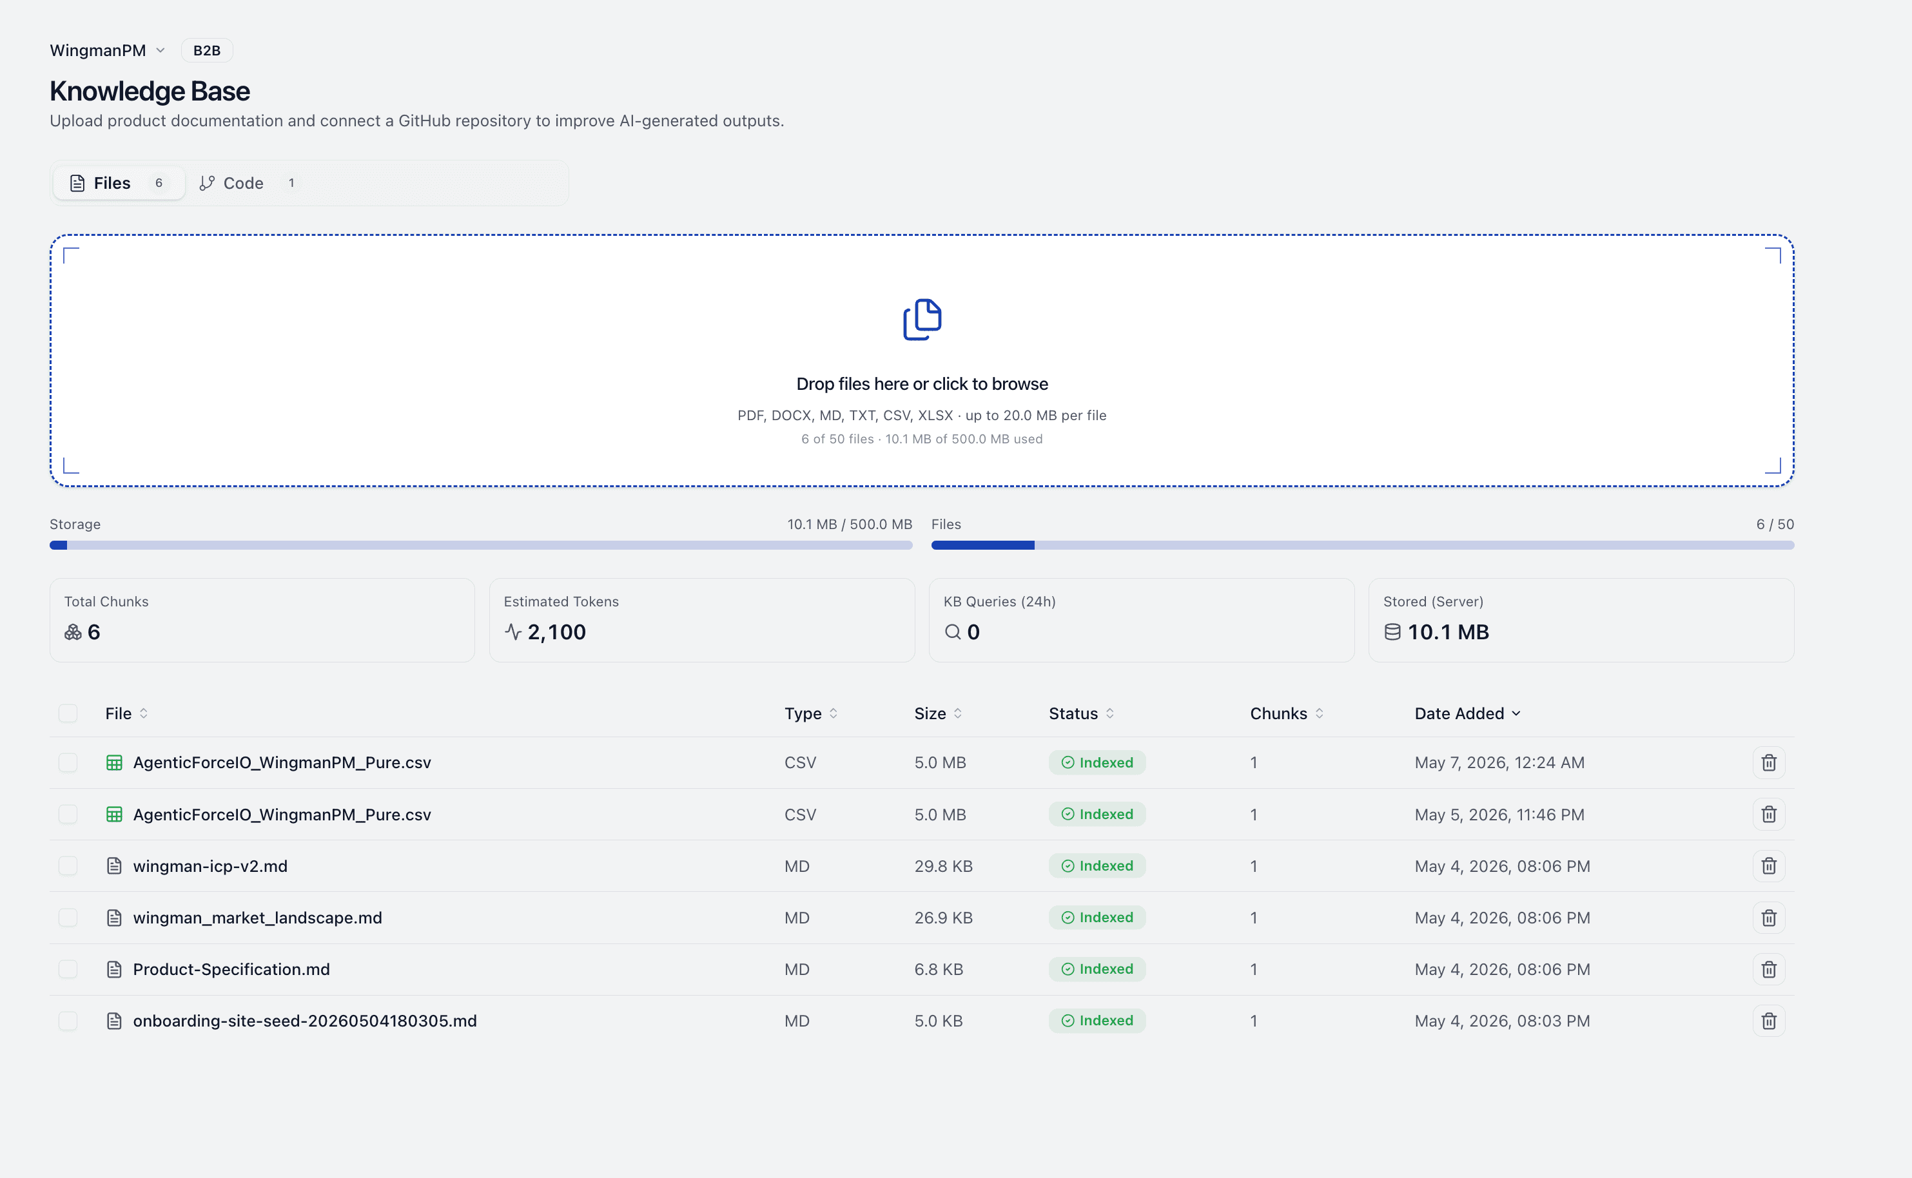Click the Total Chunks cubes icon
This screenshot has width=1912, height=1178.
coord(73,632)
